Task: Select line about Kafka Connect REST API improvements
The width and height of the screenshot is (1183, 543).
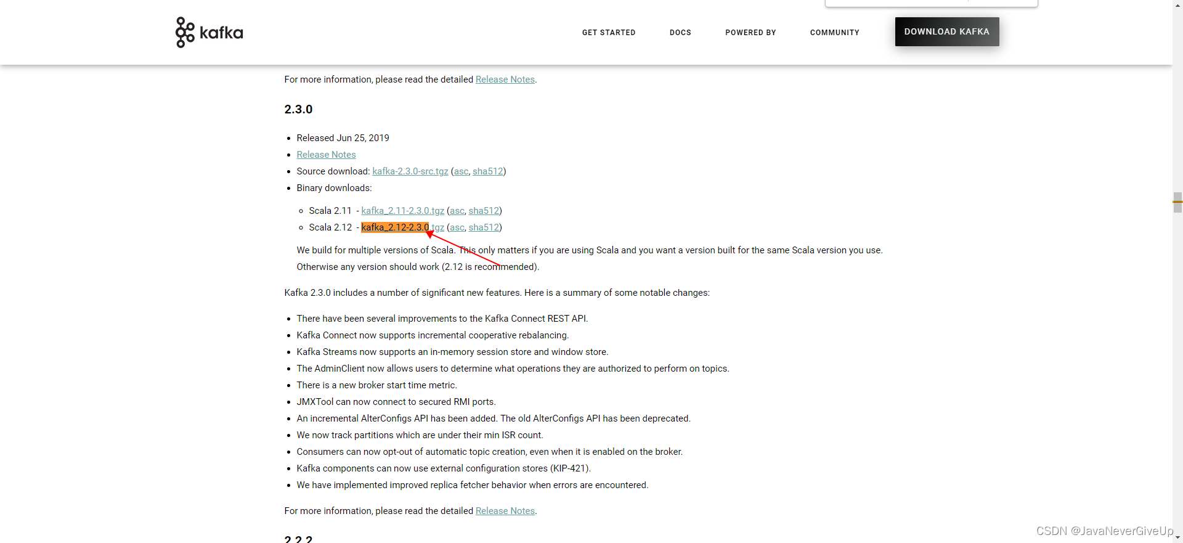Action: [442, 319]
